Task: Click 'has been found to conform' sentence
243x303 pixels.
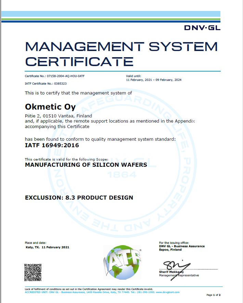Action: point(100,139)
